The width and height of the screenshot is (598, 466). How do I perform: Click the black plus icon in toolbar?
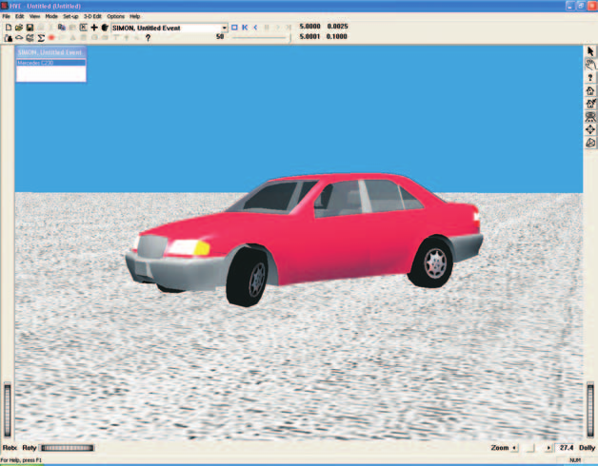coord(94,28)
